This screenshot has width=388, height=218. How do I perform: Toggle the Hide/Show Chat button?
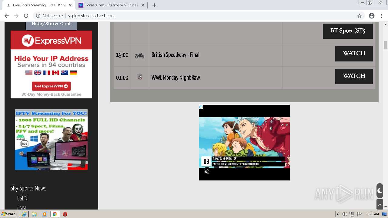coord(51,25)
